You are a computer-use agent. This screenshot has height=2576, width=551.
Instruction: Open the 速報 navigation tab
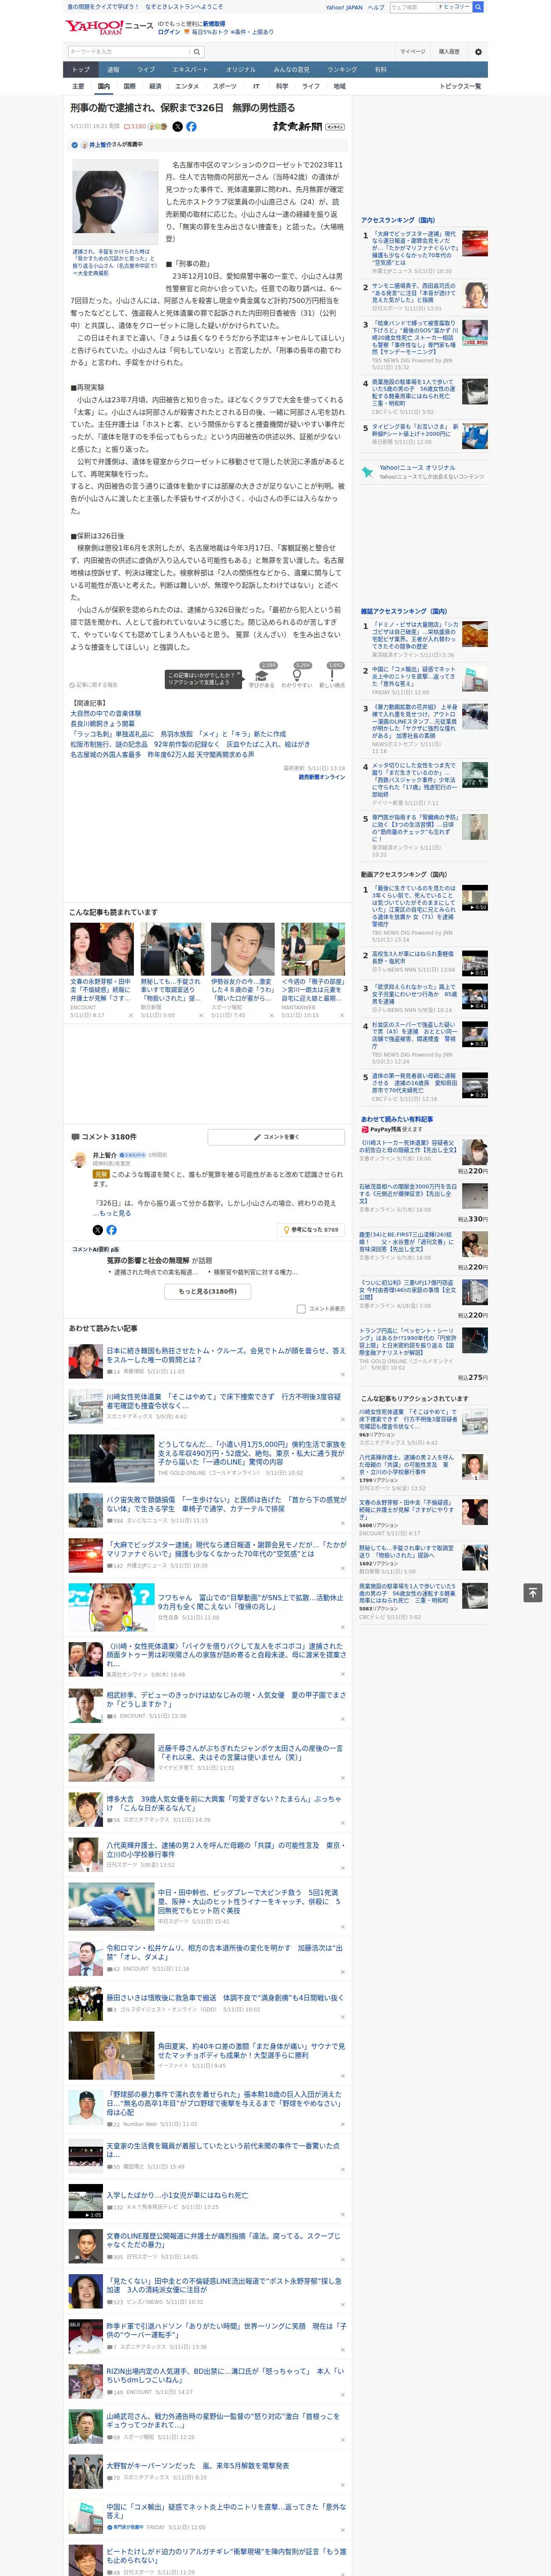(113, 70)
